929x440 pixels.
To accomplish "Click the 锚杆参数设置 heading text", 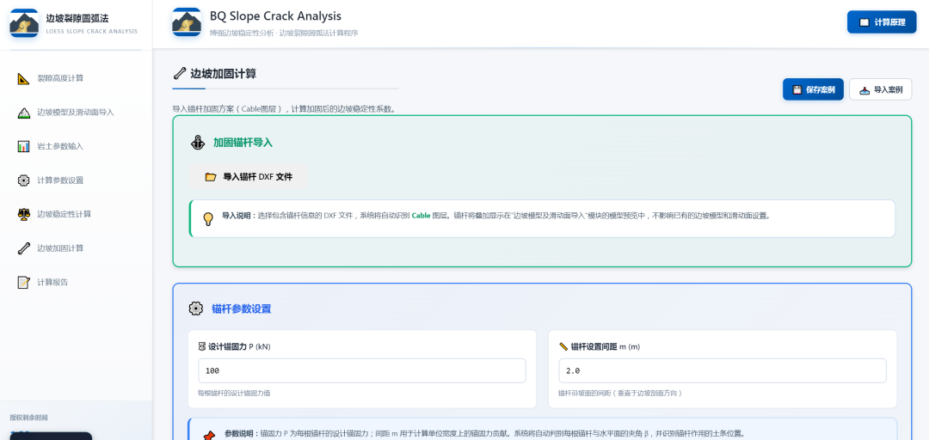I will coord(242,309).
